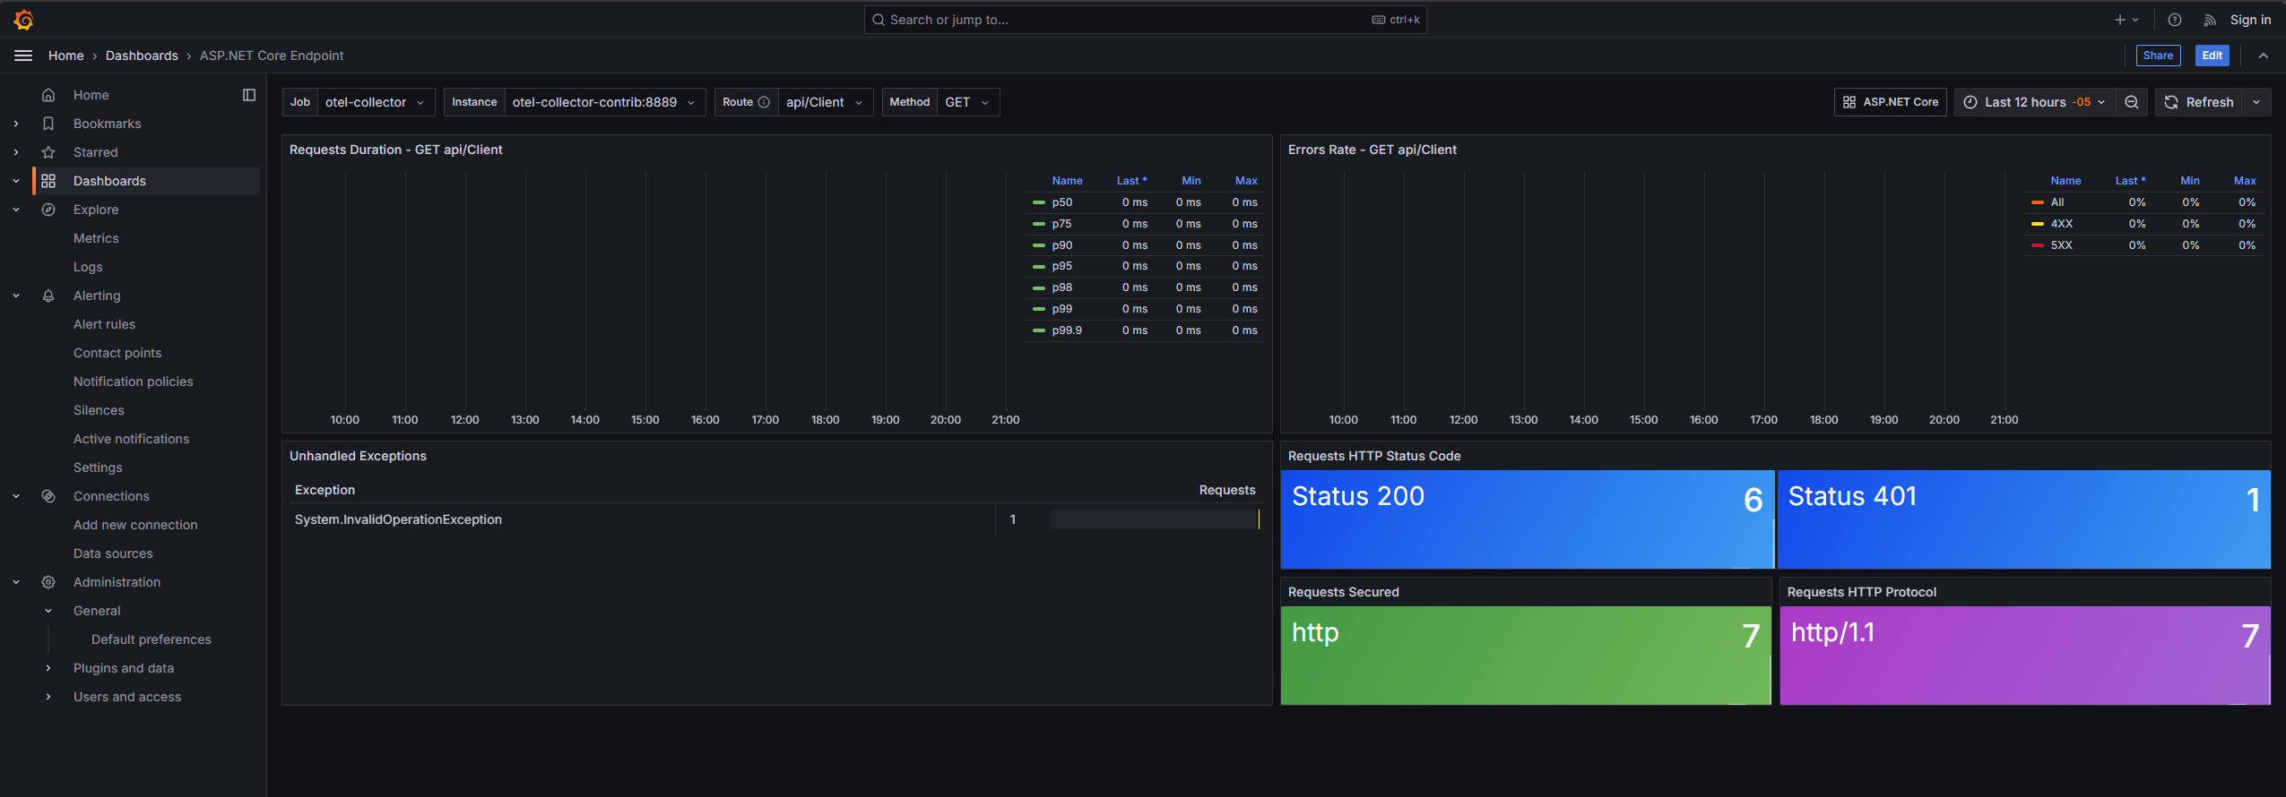Viewport: 2286px width, 797px height.
Task: Click the Bookmarks icon in sidebar
Action: pos(48,124)
